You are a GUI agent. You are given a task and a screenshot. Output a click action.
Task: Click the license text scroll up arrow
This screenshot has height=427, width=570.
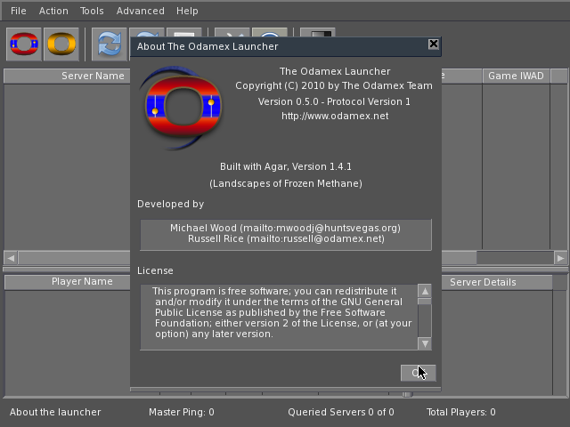(425, 291)
